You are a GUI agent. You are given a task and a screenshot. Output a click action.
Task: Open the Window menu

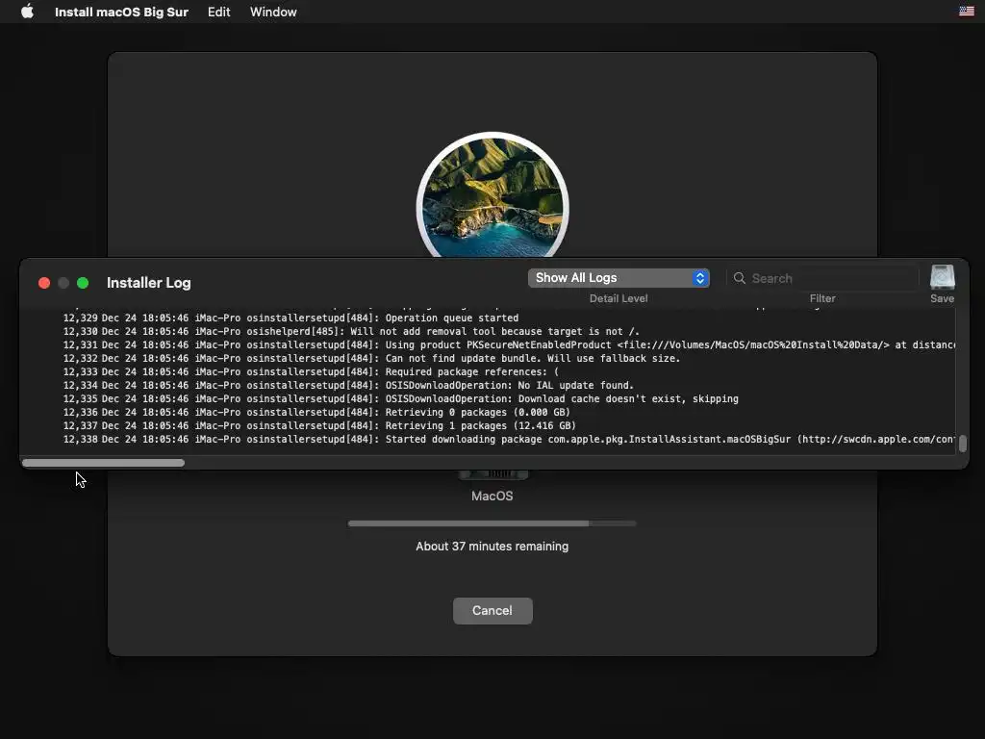[273, 12]
